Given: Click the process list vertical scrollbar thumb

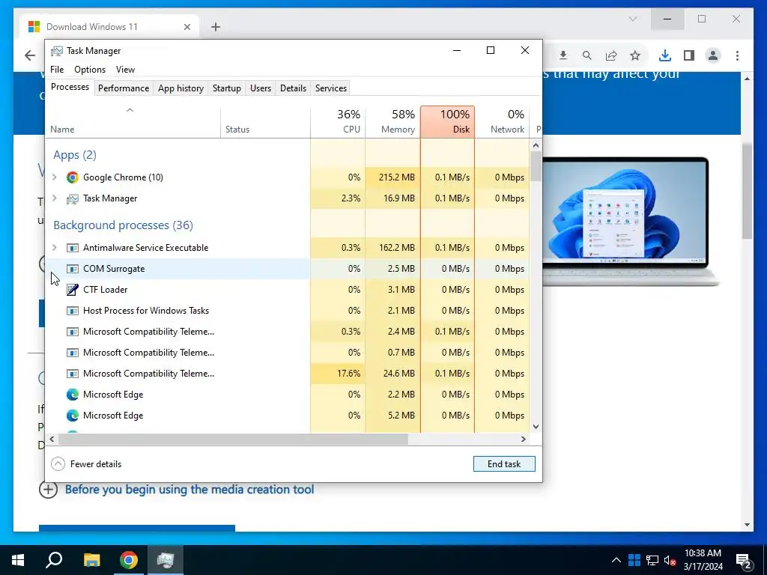Looking at the screenshot, I should point(536,167).
